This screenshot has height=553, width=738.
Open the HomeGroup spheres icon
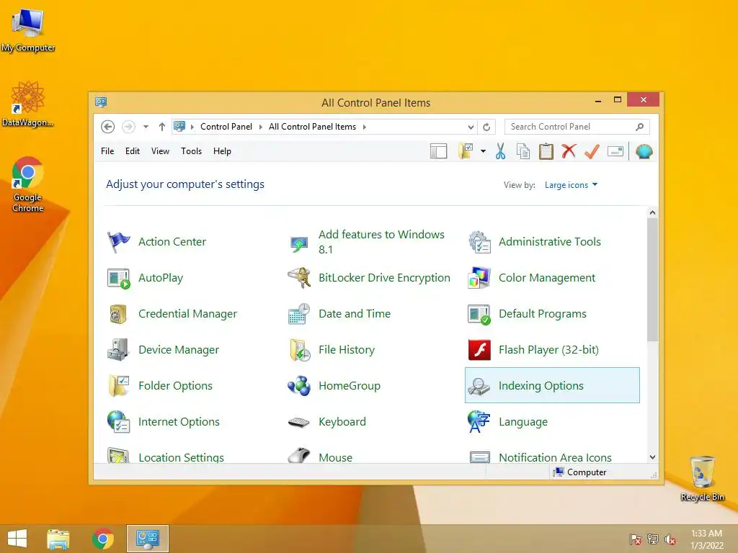point(299,386)
